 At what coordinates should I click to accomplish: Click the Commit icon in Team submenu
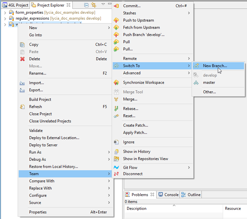tap(116, 6)
